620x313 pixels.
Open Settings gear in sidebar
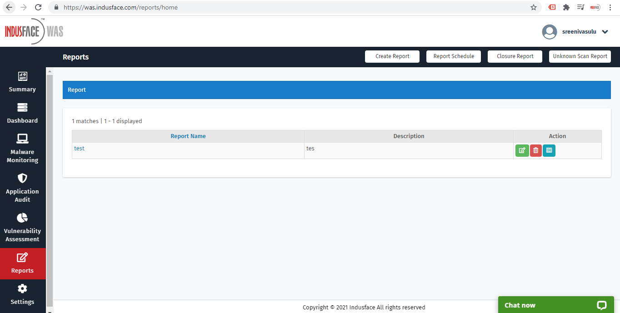point(22,289)
